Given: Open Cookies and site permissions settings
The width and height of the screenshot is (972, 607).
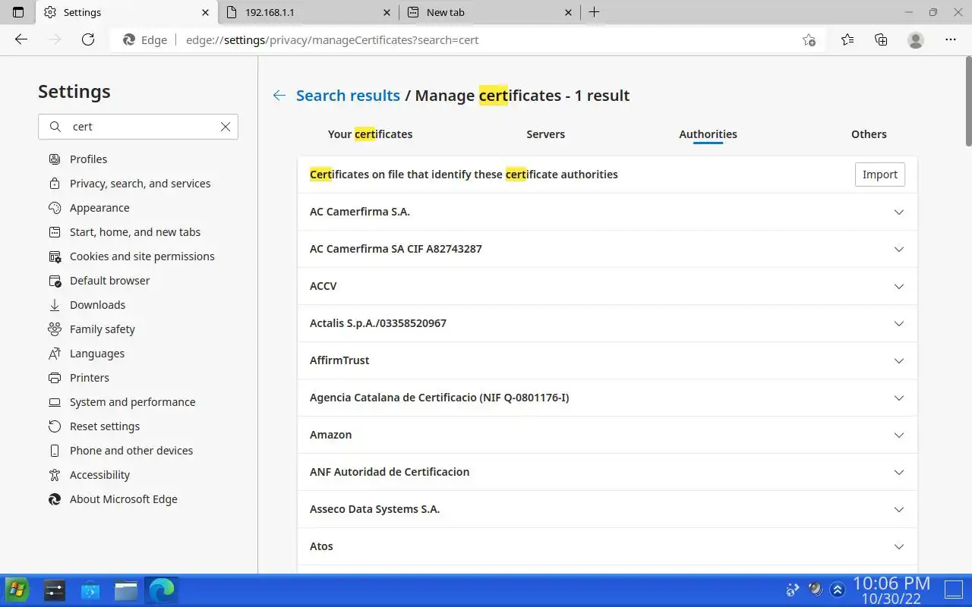Looking at the screenshot, I should pos(144,256).
